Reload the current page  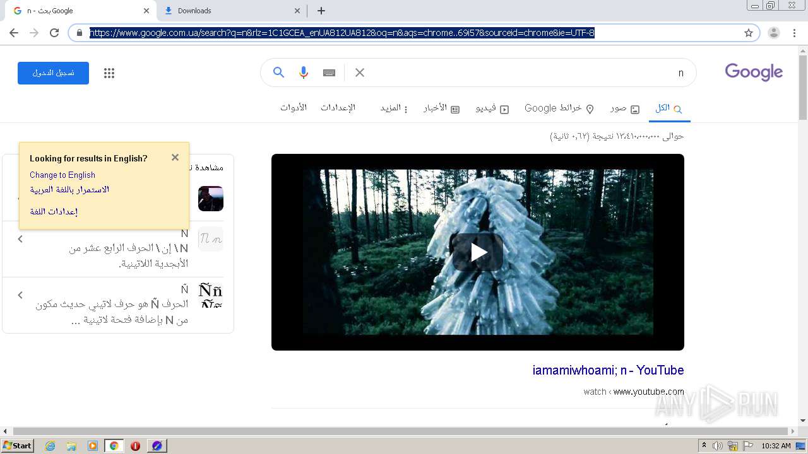tap(54, 33)
